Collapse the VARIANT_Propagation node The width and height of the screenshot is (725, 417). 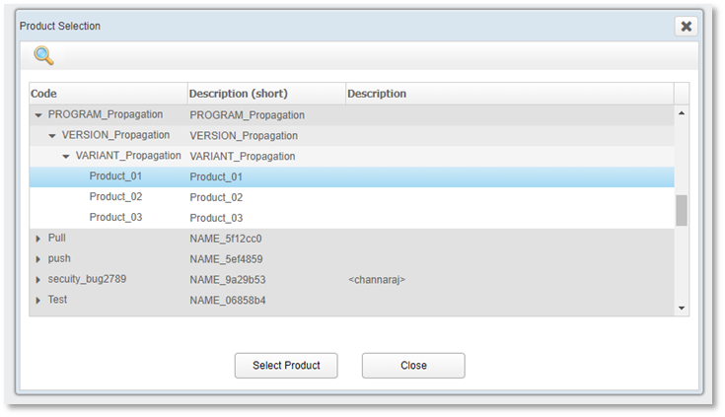point(66,157)
